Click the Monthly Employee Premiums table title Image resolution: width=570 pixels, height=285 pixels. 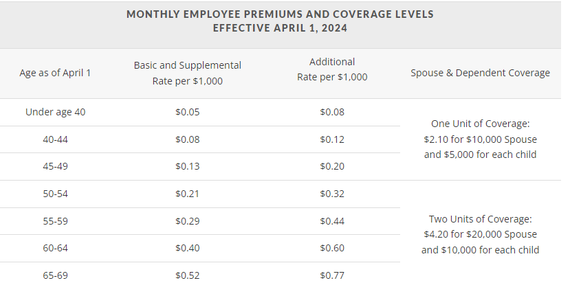tap(280, 21)
